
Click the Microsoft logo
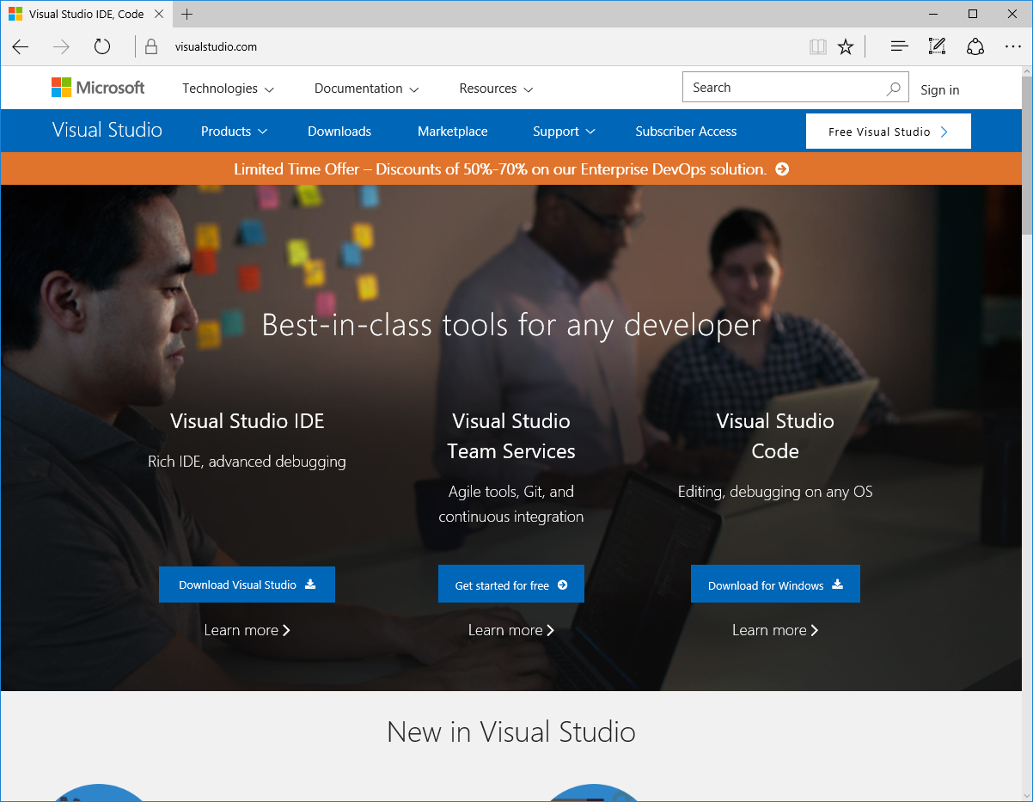pyautogui.click(x=98, y=88)
